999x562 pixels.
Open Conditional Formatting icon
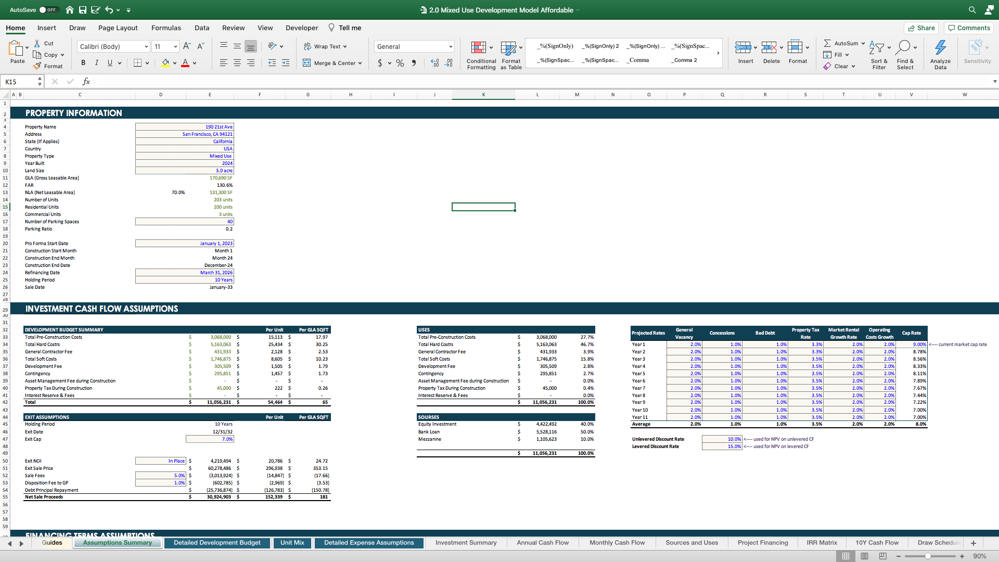pyautogui.click(x=479, y=48)
